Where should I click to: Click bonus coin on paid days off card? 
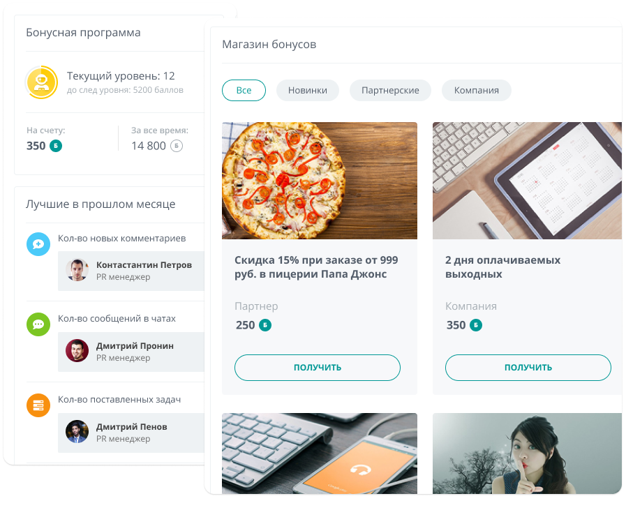(x=476, y=325)
